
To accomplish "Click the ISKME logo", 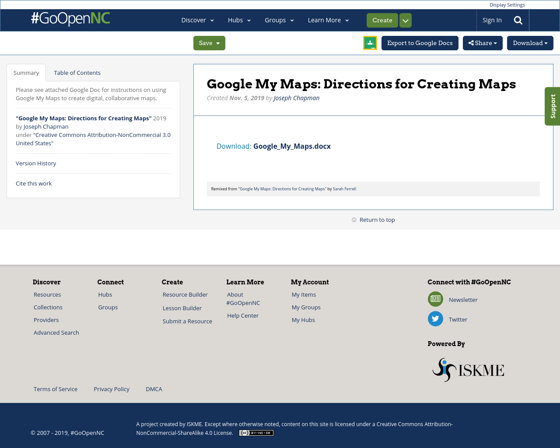I will point(468,369).
